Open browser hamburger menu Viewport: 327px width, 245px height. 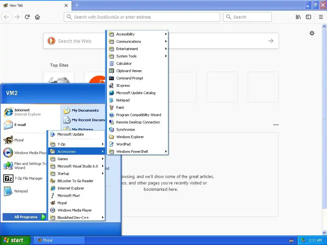tap(321, 17)
